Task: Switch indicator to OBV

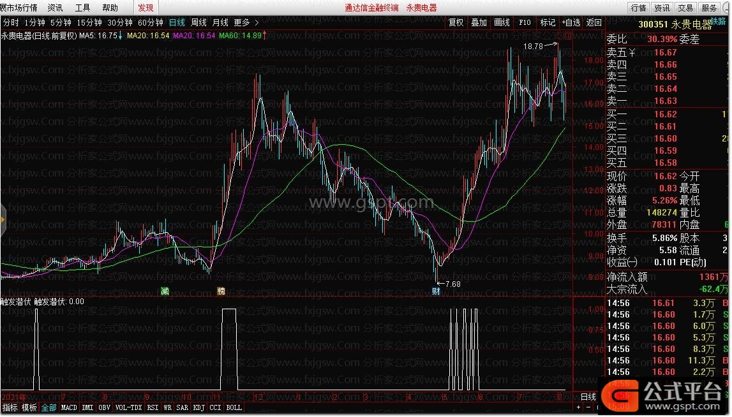Action: [105, 407]
